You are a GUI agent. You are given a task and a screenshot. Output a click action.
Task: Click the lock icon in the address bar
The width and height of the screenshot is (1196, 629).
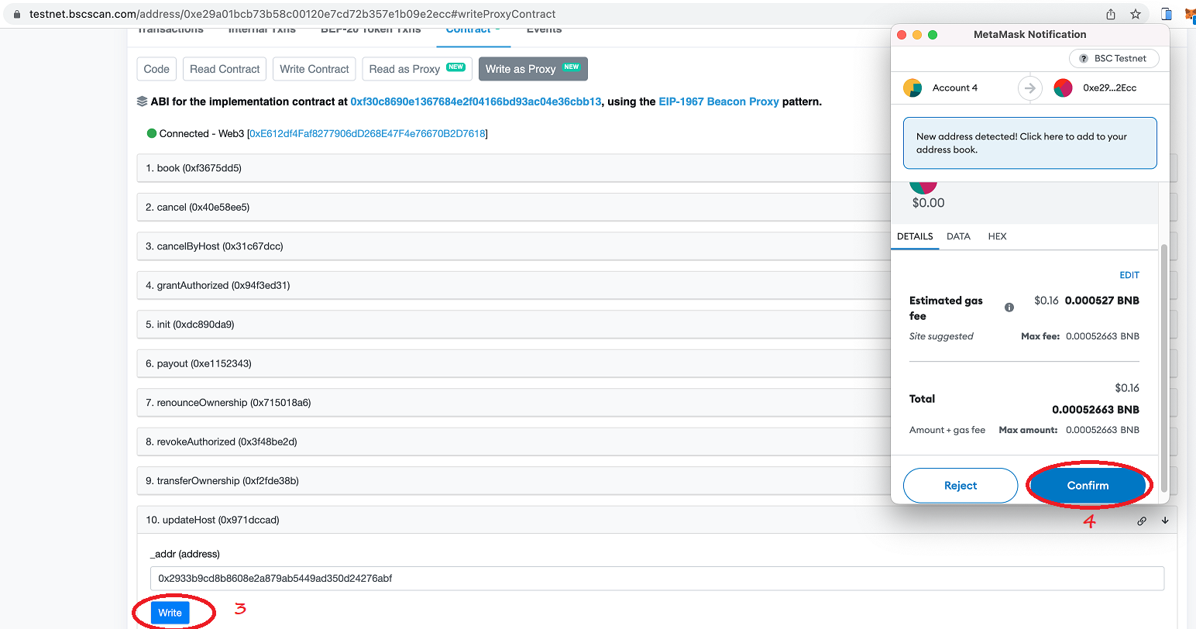click(x=18, y=14)
